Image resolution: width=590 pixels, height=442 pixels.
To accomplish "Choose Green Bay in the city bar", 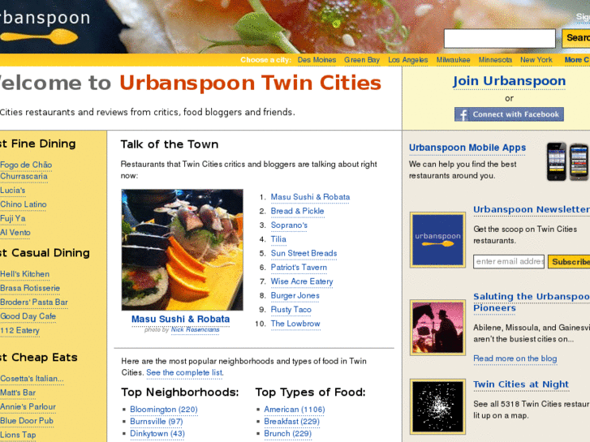I will click(x=362, y=60).
